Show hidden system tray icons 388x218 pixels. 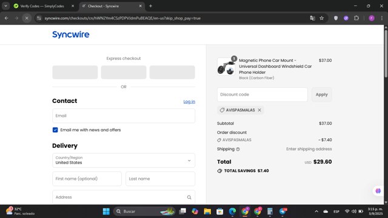(316, 211)
